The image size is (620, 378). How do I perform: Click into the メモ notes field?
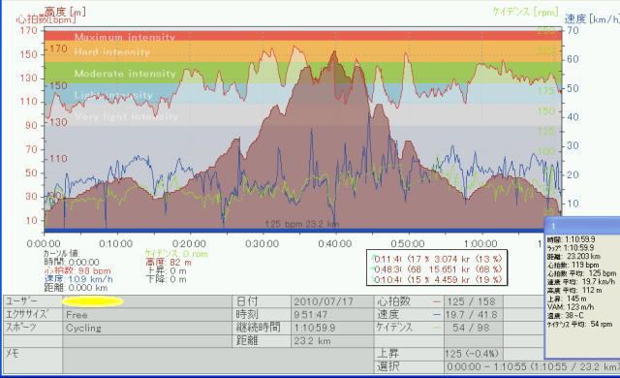click(x=218, y=361)
